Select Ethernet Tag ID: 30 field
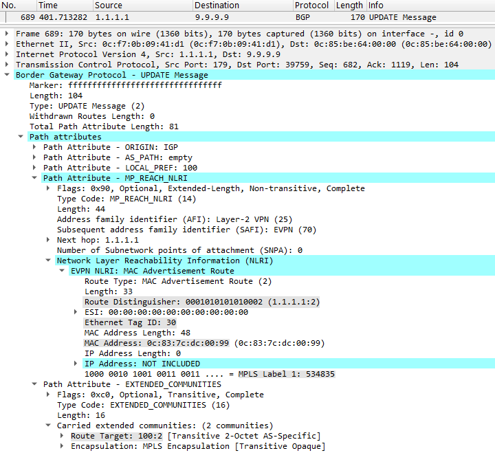Viewport: 495px width, 453px height. [130, 322]
